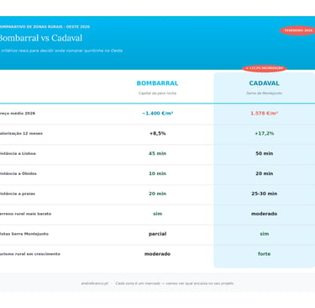Click Cadaval price 1.578 €/m² value

click(264, 114)
